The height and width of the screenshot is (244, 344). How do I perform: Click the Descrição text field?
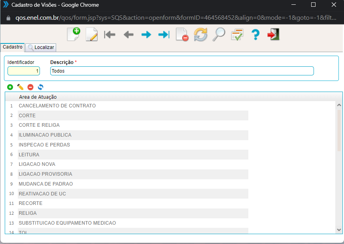point(182,71)
